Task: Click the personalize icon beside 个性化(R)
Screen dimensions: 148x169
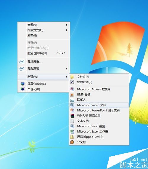Action: [x=22, y=89]
